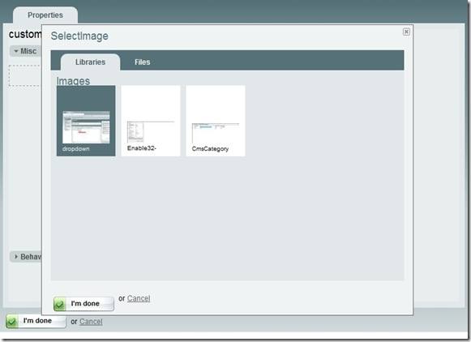Viewport: 471px width, 342px height.
Task: Select the Enable32- image thumbnail
Action: click(x=151, y=121)
